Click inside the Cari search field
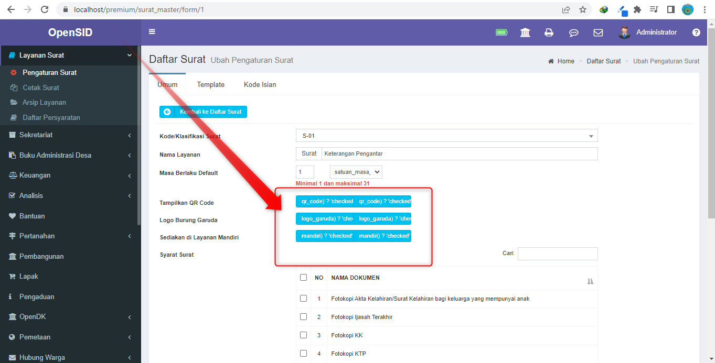 click(x=557, y=254)
